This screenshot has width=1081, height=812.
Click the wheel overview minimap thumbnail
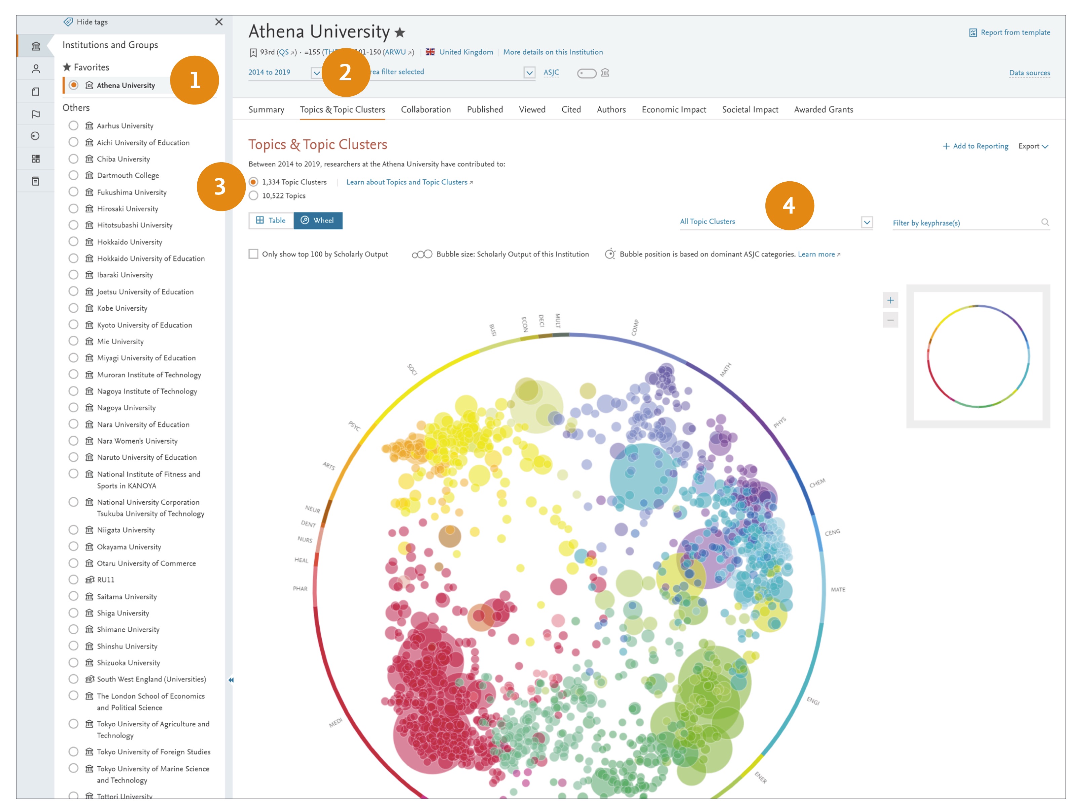[978, 356]
